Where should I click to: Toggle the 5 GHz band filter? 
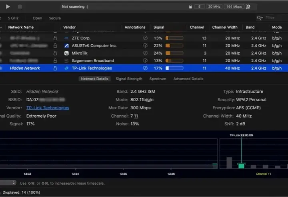(13, 18)
